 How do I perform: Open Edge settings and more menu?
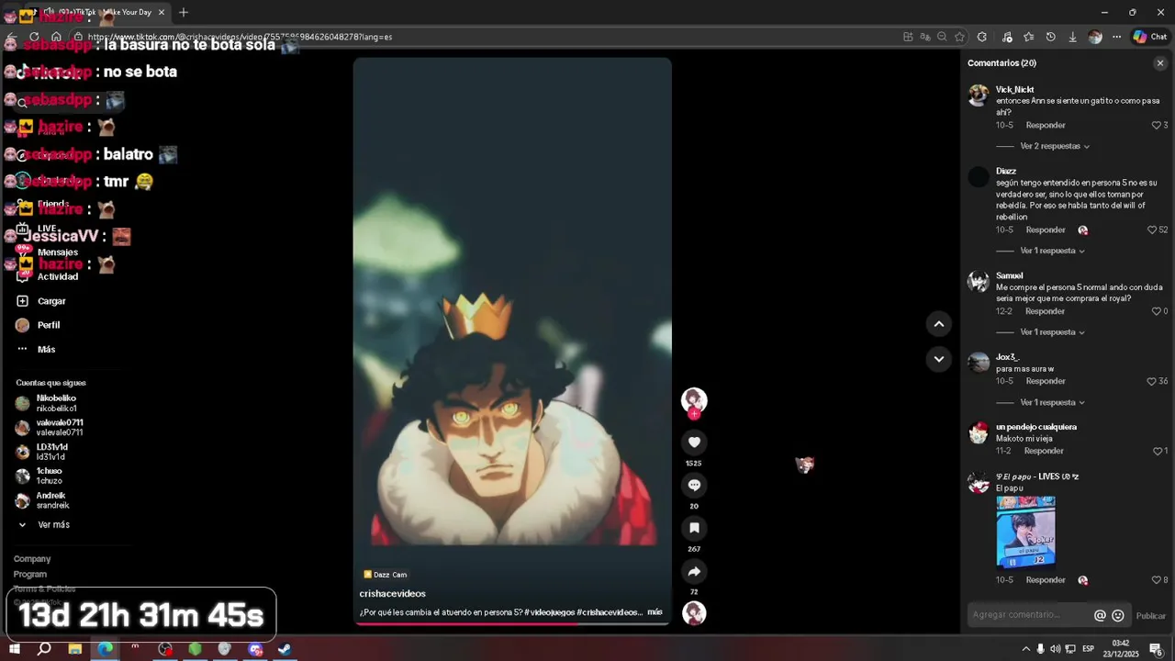[1116, 37]
